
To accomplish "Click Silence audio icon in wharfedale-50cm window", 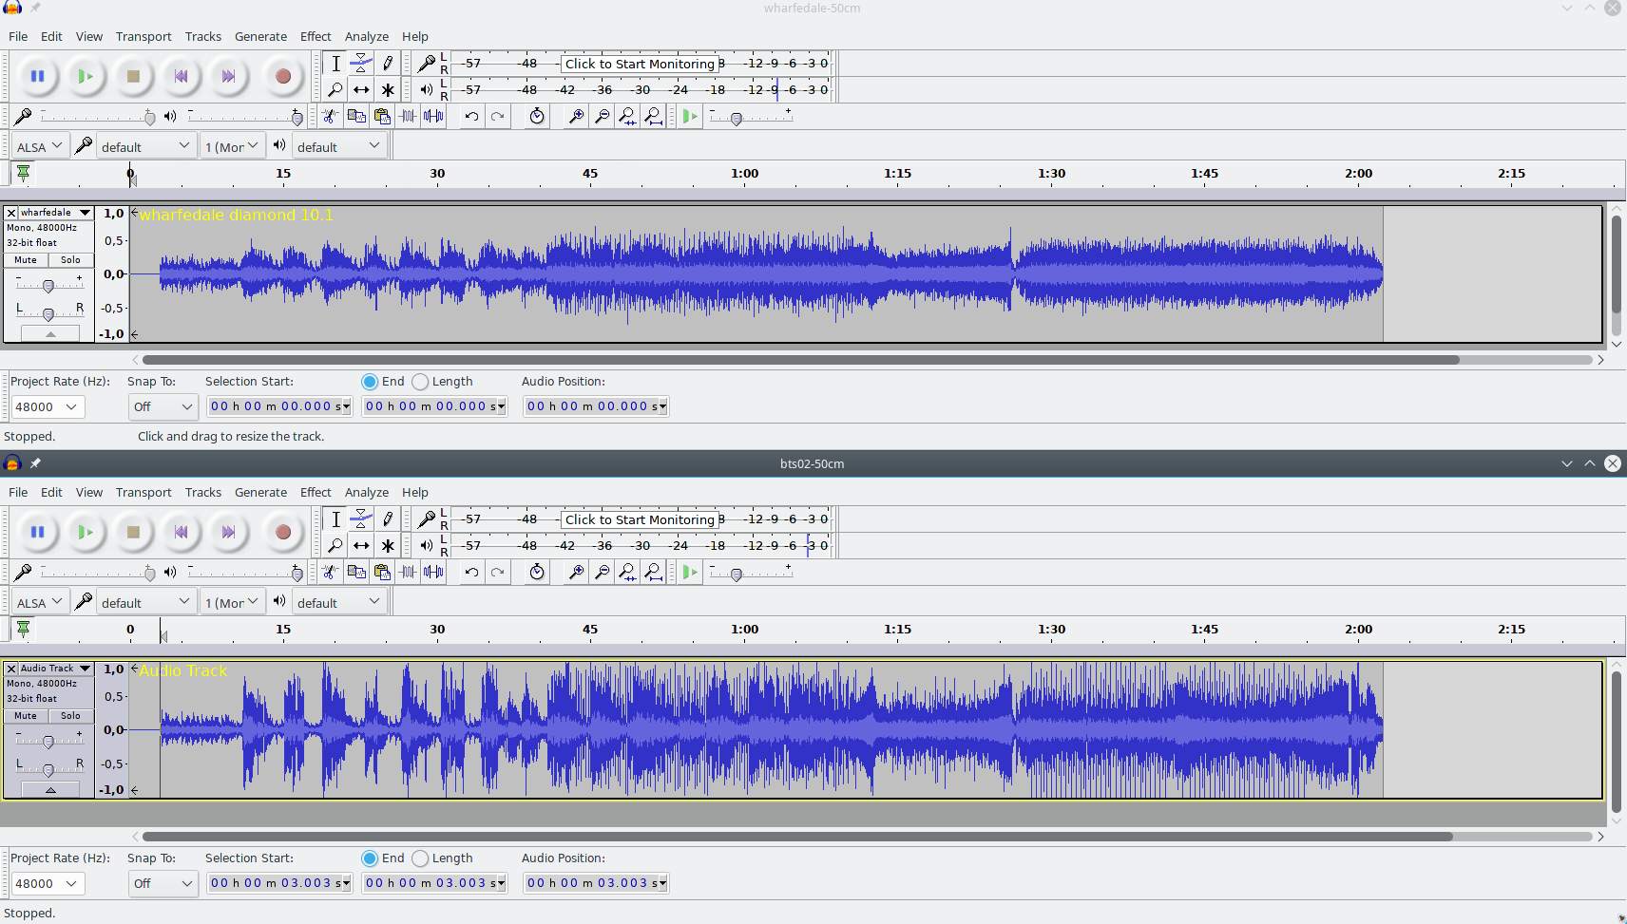I will pyautogui.click(x=433, y=116).
